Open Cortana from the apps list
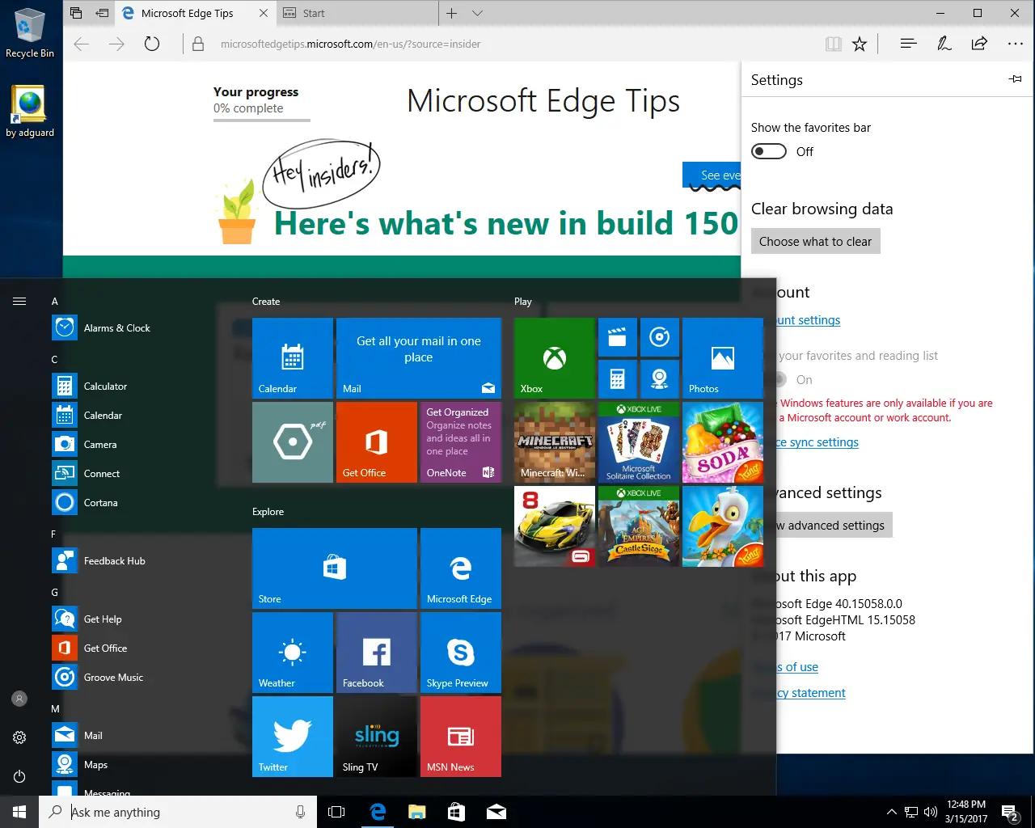This screenshot has height=828, width=1035. pos(102,502)
